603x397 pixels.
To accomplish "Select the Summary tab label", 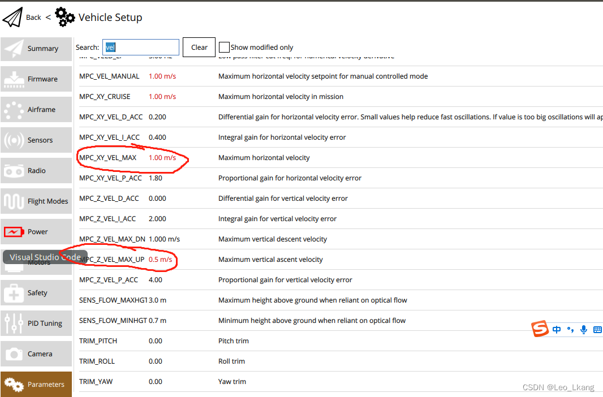I will pyautogui.click(x=42, y=49).
